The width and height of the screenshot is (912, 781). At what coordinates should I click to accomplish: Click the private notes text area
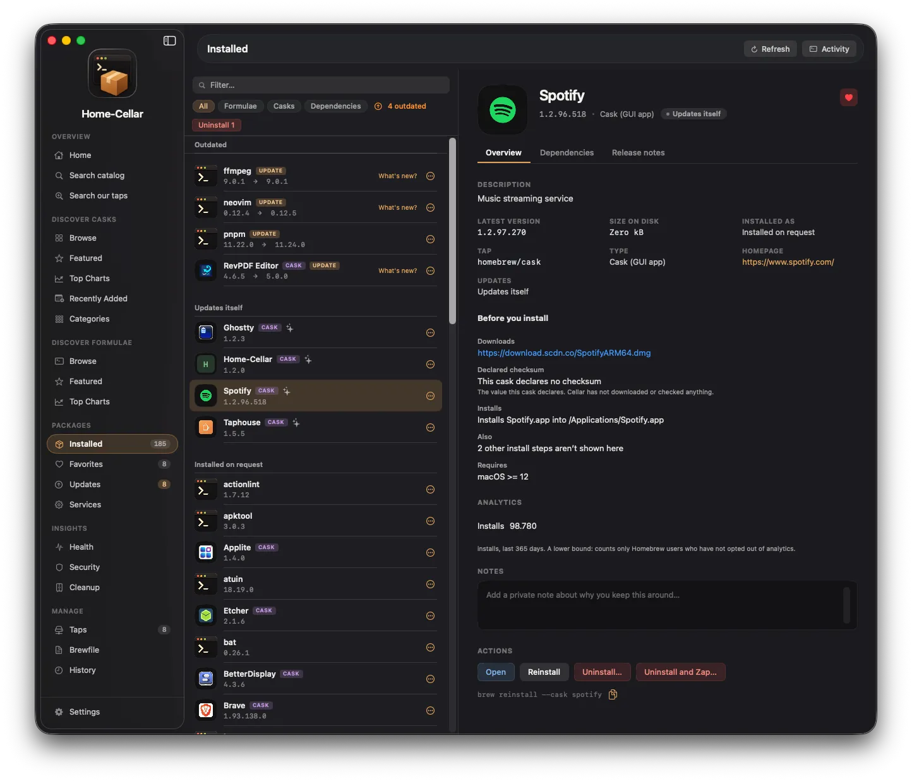click(667, 605)
